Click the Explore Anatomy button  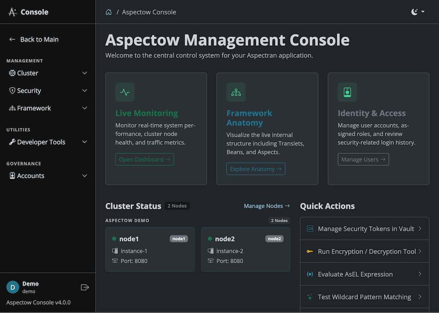click(x=256, y=169)
